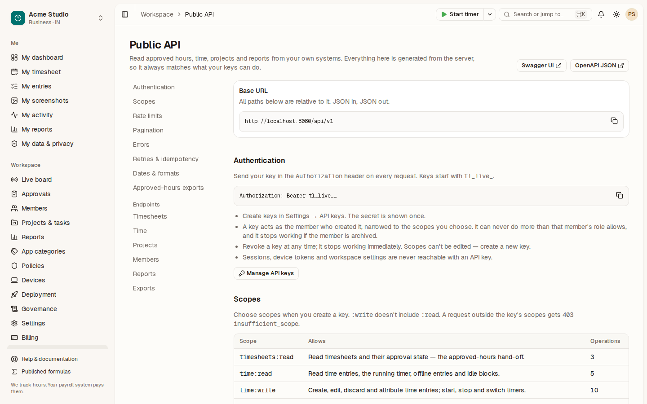Copy the Base URL
This screenshot has width=647, height=404.
pos(614,121)
